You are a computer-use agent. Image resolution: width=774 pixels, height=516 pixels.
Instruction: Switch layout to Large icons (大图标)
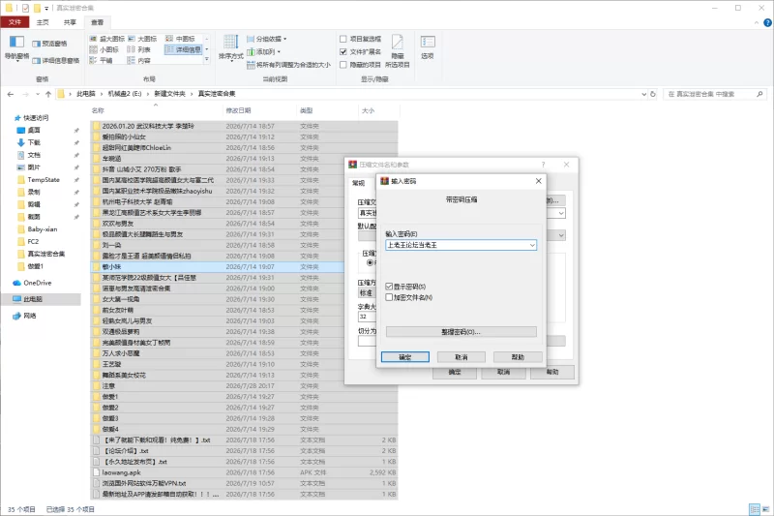click(142, 39)
